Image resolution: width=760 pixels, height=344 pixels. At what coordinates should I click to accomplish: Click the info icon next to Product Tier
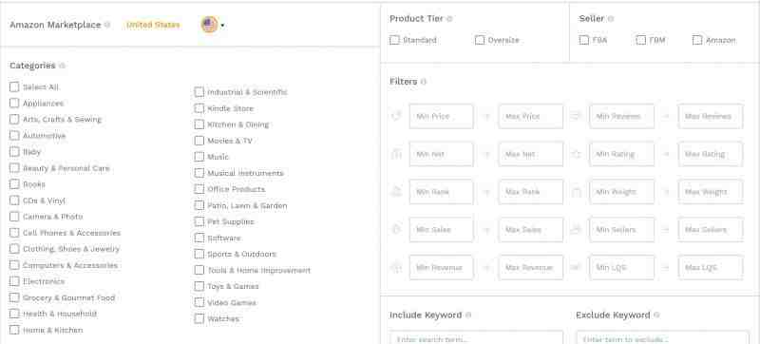449,19
